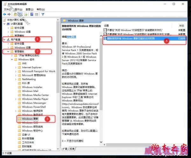Image resolution: width=191 pixels, height=158 pixels.
Task: Select the Windows 错误报告 folder
Action: 32,111
